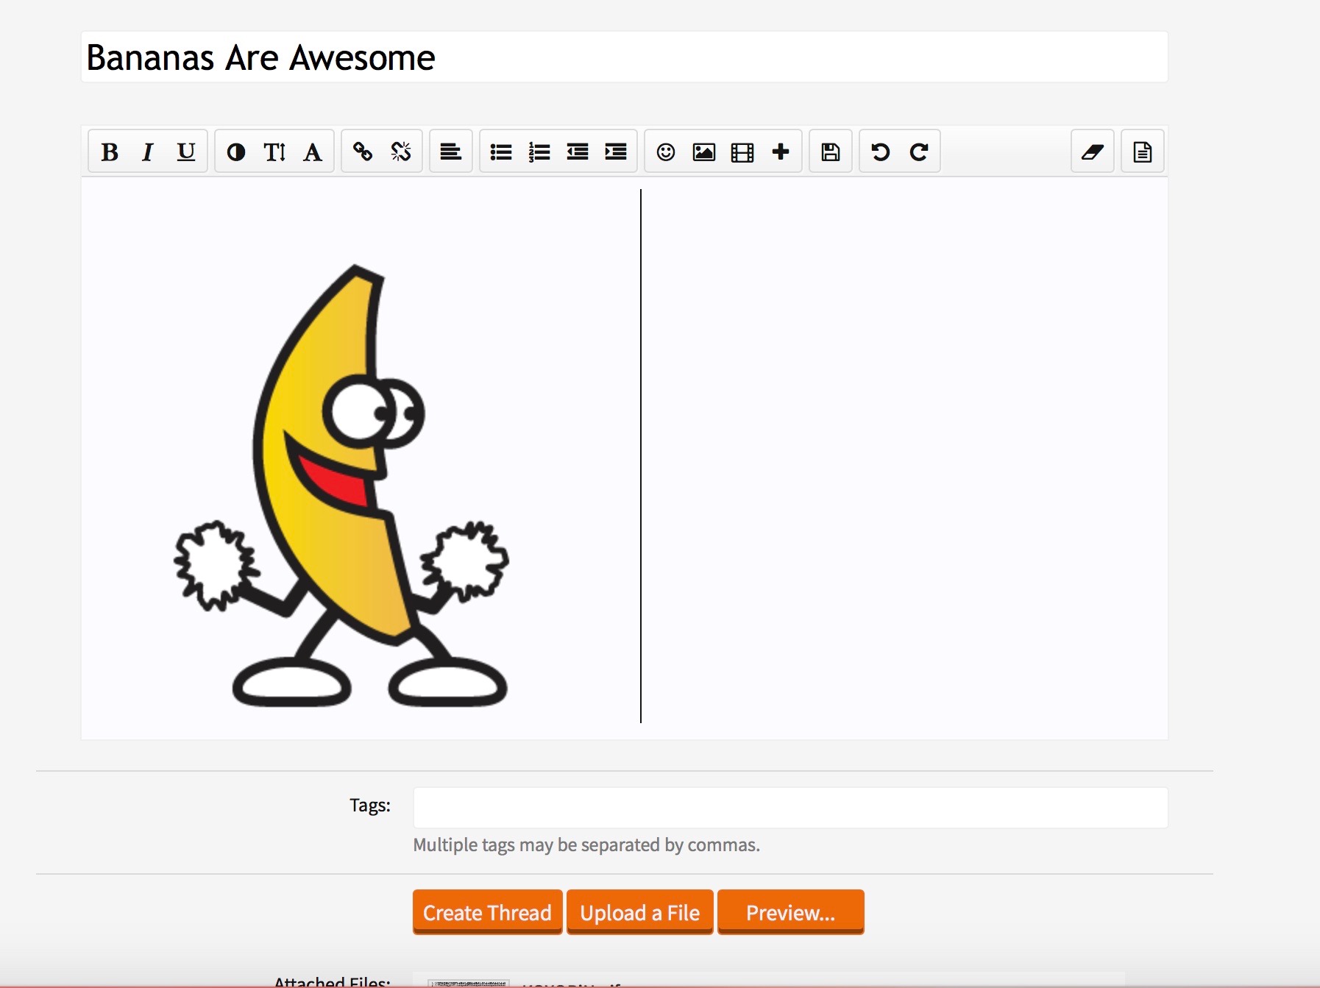Switch to BB code editor mode icon

pos(1143,152)
